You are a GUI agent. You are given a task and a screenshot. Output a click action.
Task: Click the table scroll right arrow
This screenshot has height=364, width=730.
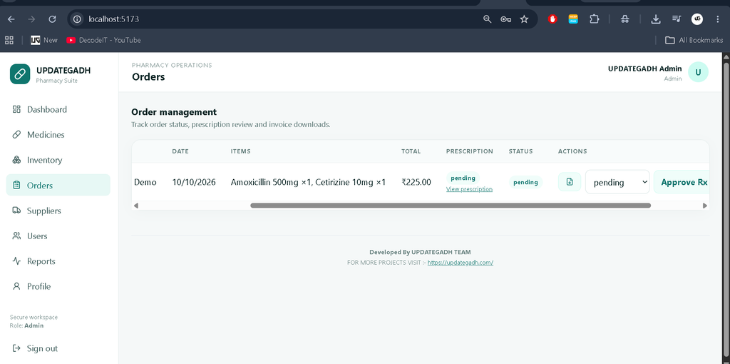(705, 206)
